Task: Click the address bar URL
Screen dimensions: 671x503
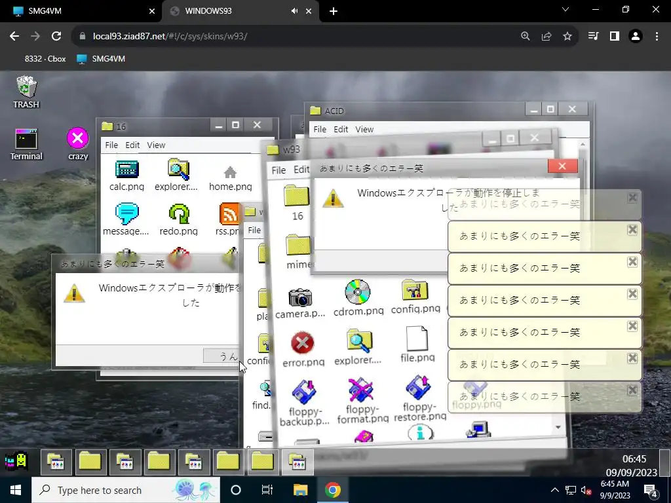Action: pos(170,37)
